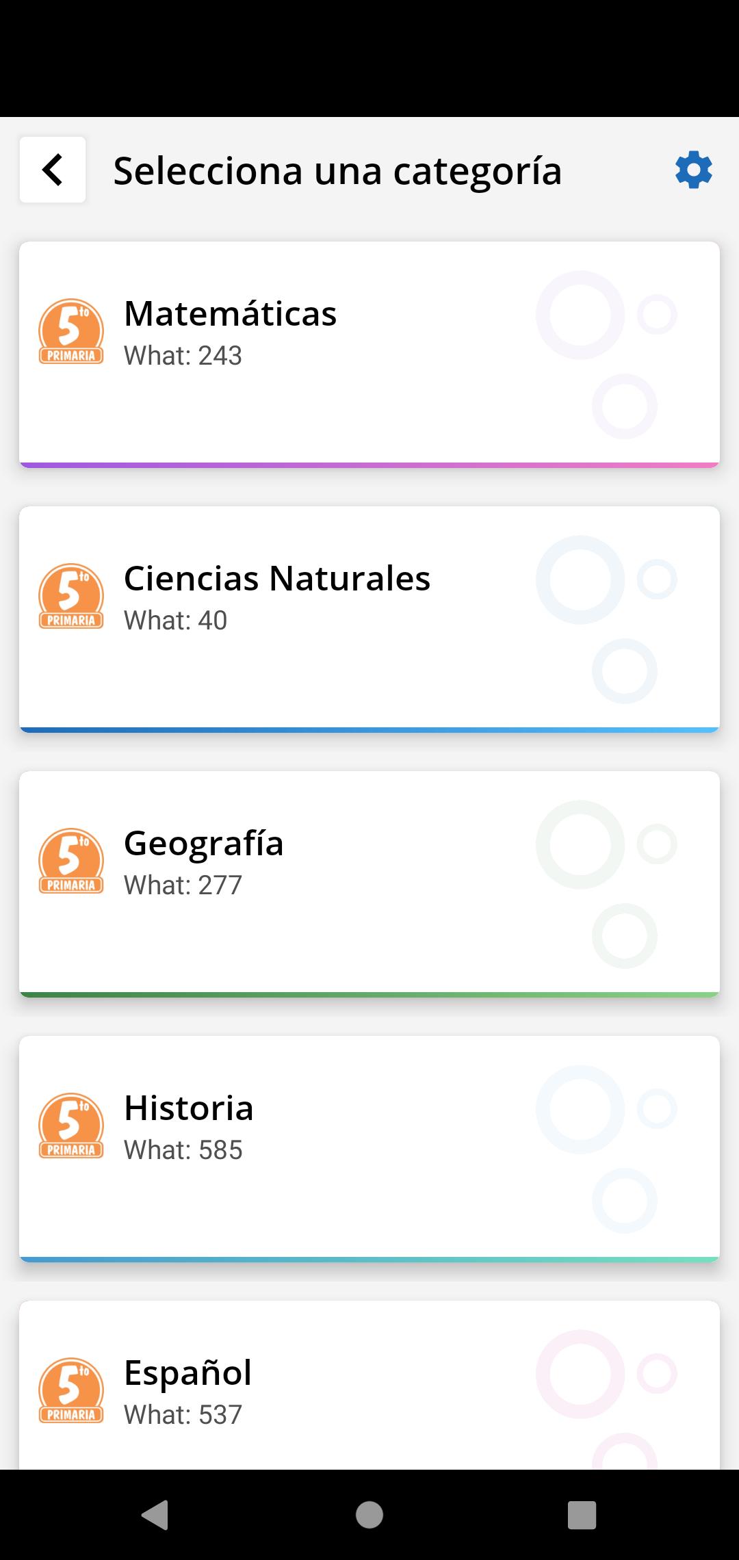Tap the 5to Primaria badge beside Historia

(x=71, y=1126)
